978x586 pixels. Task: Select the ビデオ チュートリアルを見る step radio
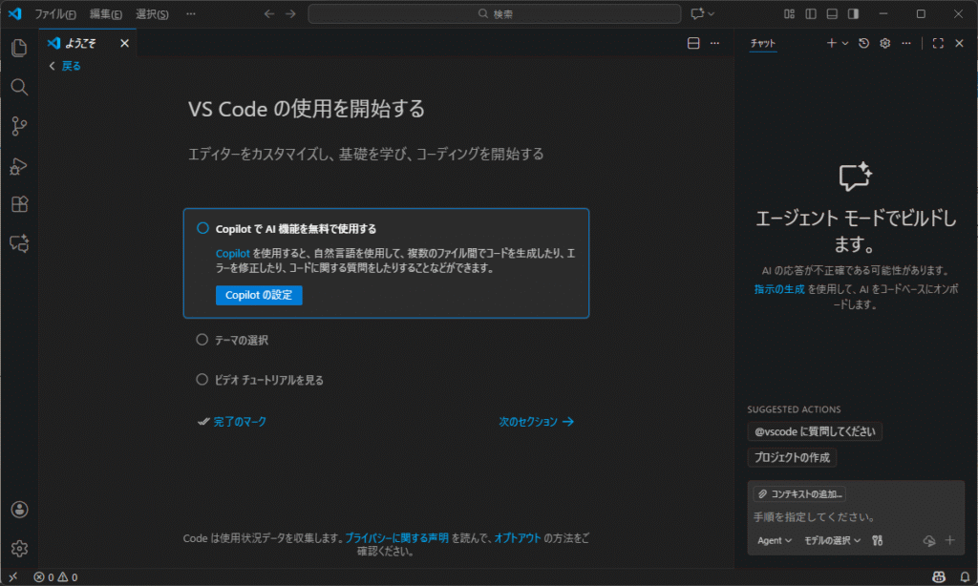click(202, 380)
